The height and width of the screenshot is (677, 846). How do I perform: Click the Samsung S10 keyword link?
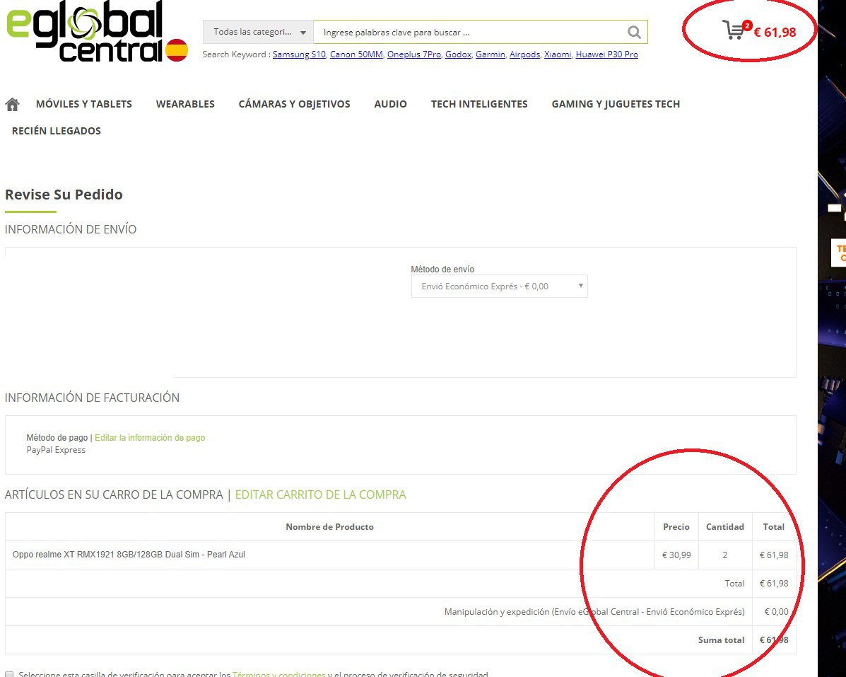point(300,54)
